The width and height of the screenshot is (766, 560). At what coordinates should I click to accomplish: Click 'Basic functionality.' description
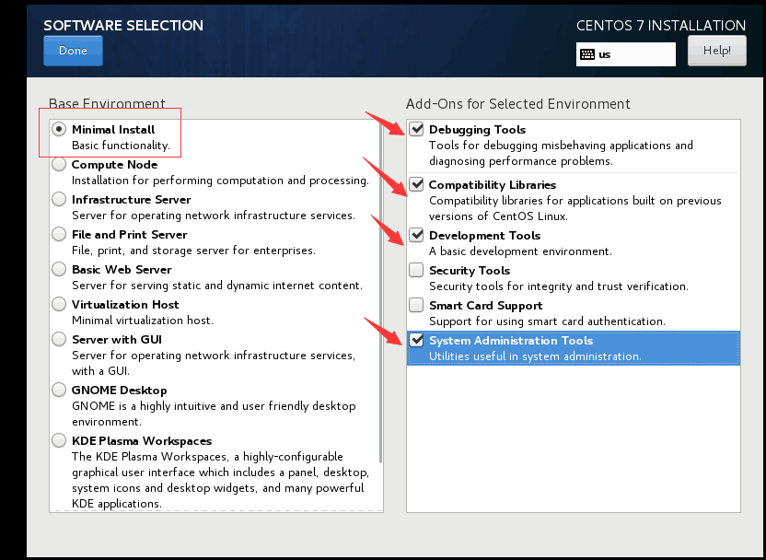click(121, 146)
